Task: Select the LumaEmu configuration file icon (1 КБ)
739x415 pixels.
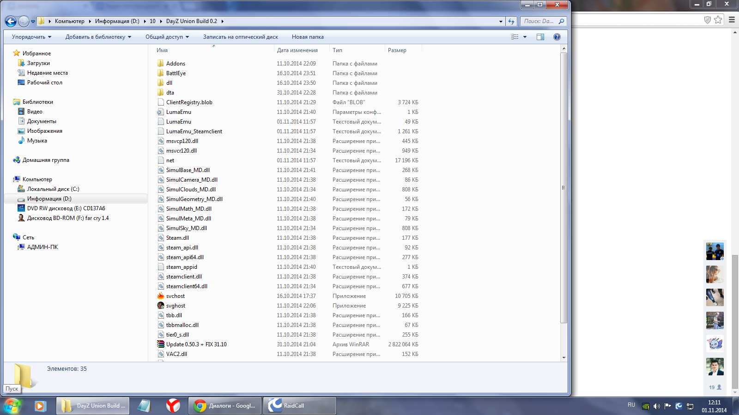Action: pos(161,112)
